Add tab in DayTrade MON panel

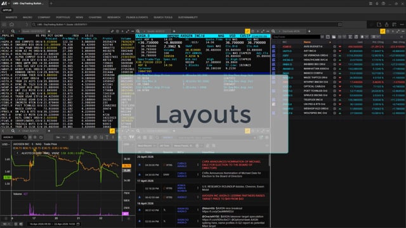[309, 31]
